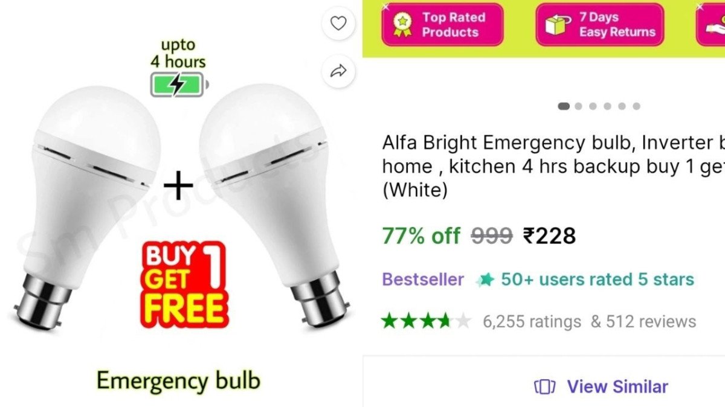
Task: Click the box icon on Easy Returns badge
Action: (558, 25)
